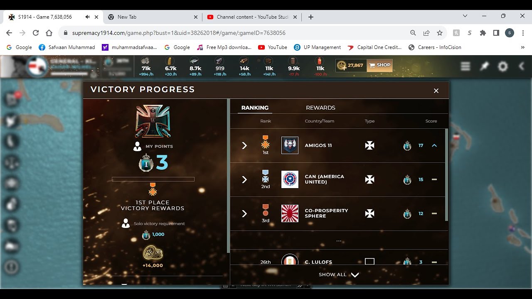Click the ranking list scrollbar

coord(447,174)
